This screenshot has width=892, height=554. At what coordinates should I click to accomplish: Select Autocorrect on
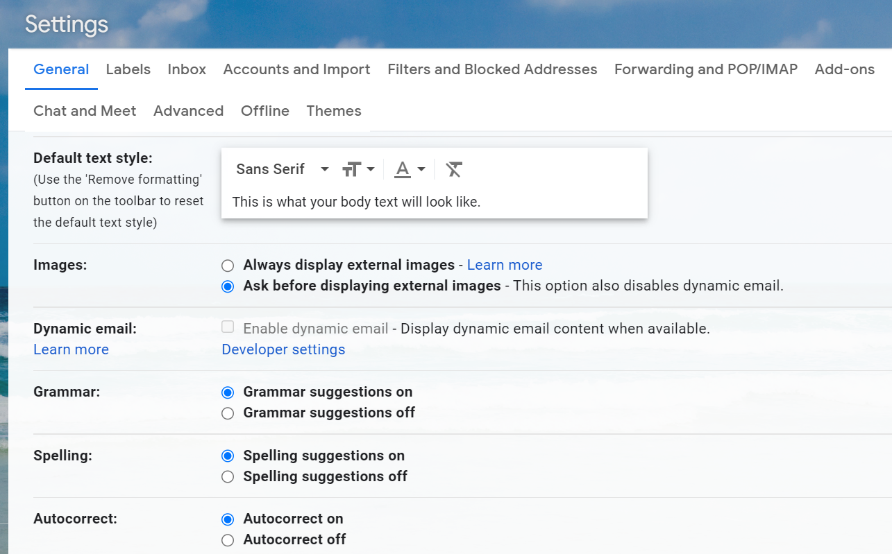click(x=228, y=519)
